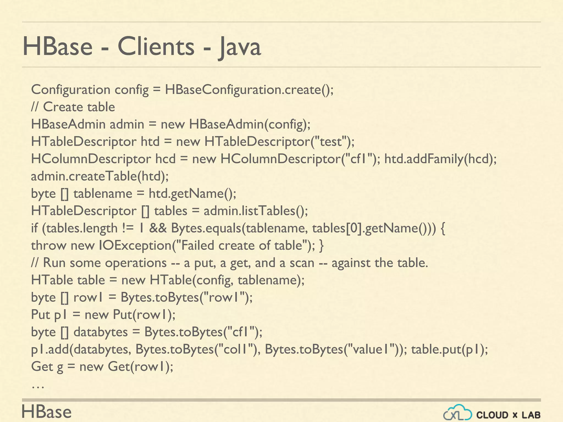The image size is (563, 422).
Task: Click the 'throw new IOException' line
Action: click(x=178, y=246)
